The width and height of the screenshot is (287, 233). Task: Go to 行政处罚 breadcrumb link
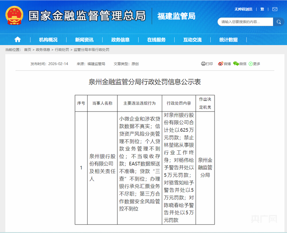click(x=62, y=50)
